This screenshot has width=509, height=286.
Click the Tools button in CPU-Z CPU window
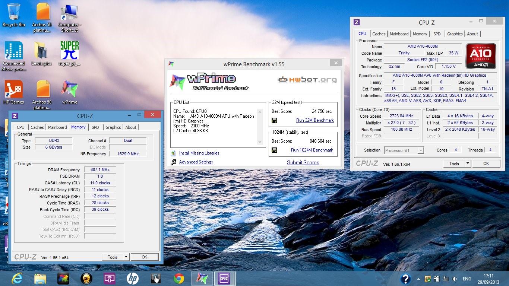click(454, 163)
